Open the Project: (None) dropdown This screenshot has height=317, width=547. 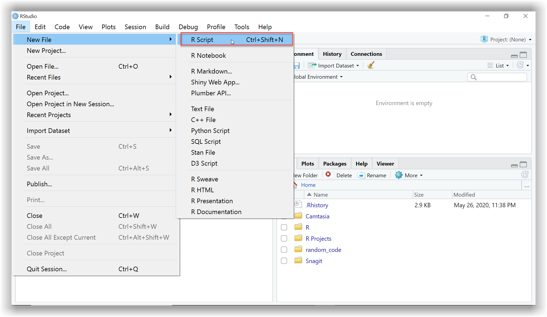[x=507, y=39]
